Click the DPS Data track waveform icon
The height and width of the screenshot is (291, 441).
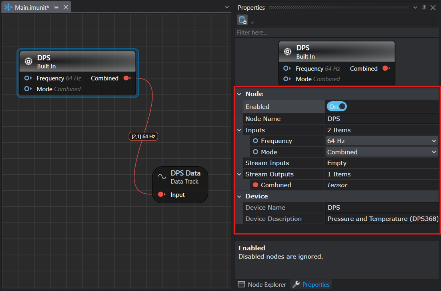[162, 177]
